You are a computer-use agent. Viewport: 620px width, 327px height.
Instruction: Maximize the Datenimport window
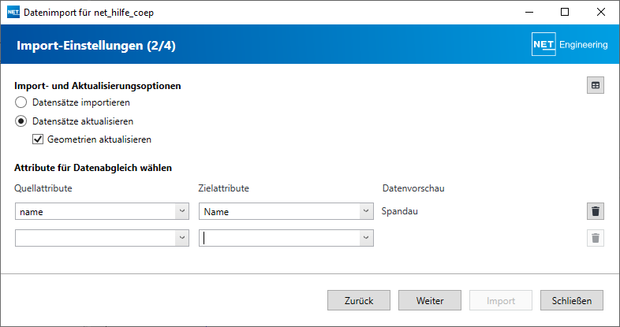565,13
